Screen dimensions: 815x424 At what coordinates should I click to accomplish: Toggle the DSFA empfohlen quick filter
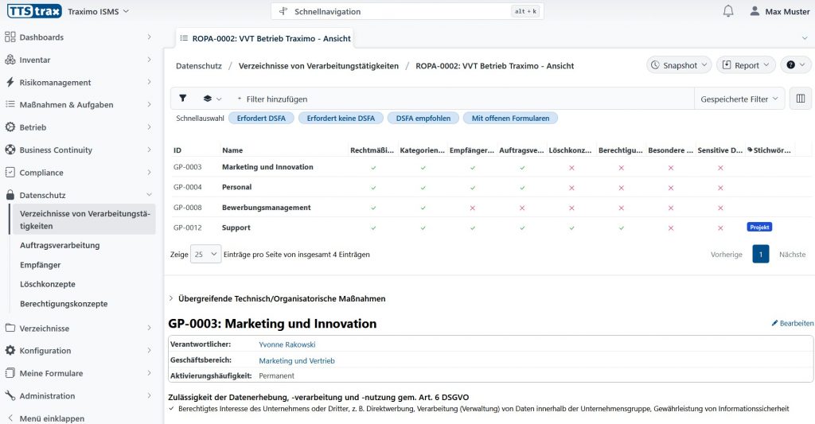coord(423,118)
